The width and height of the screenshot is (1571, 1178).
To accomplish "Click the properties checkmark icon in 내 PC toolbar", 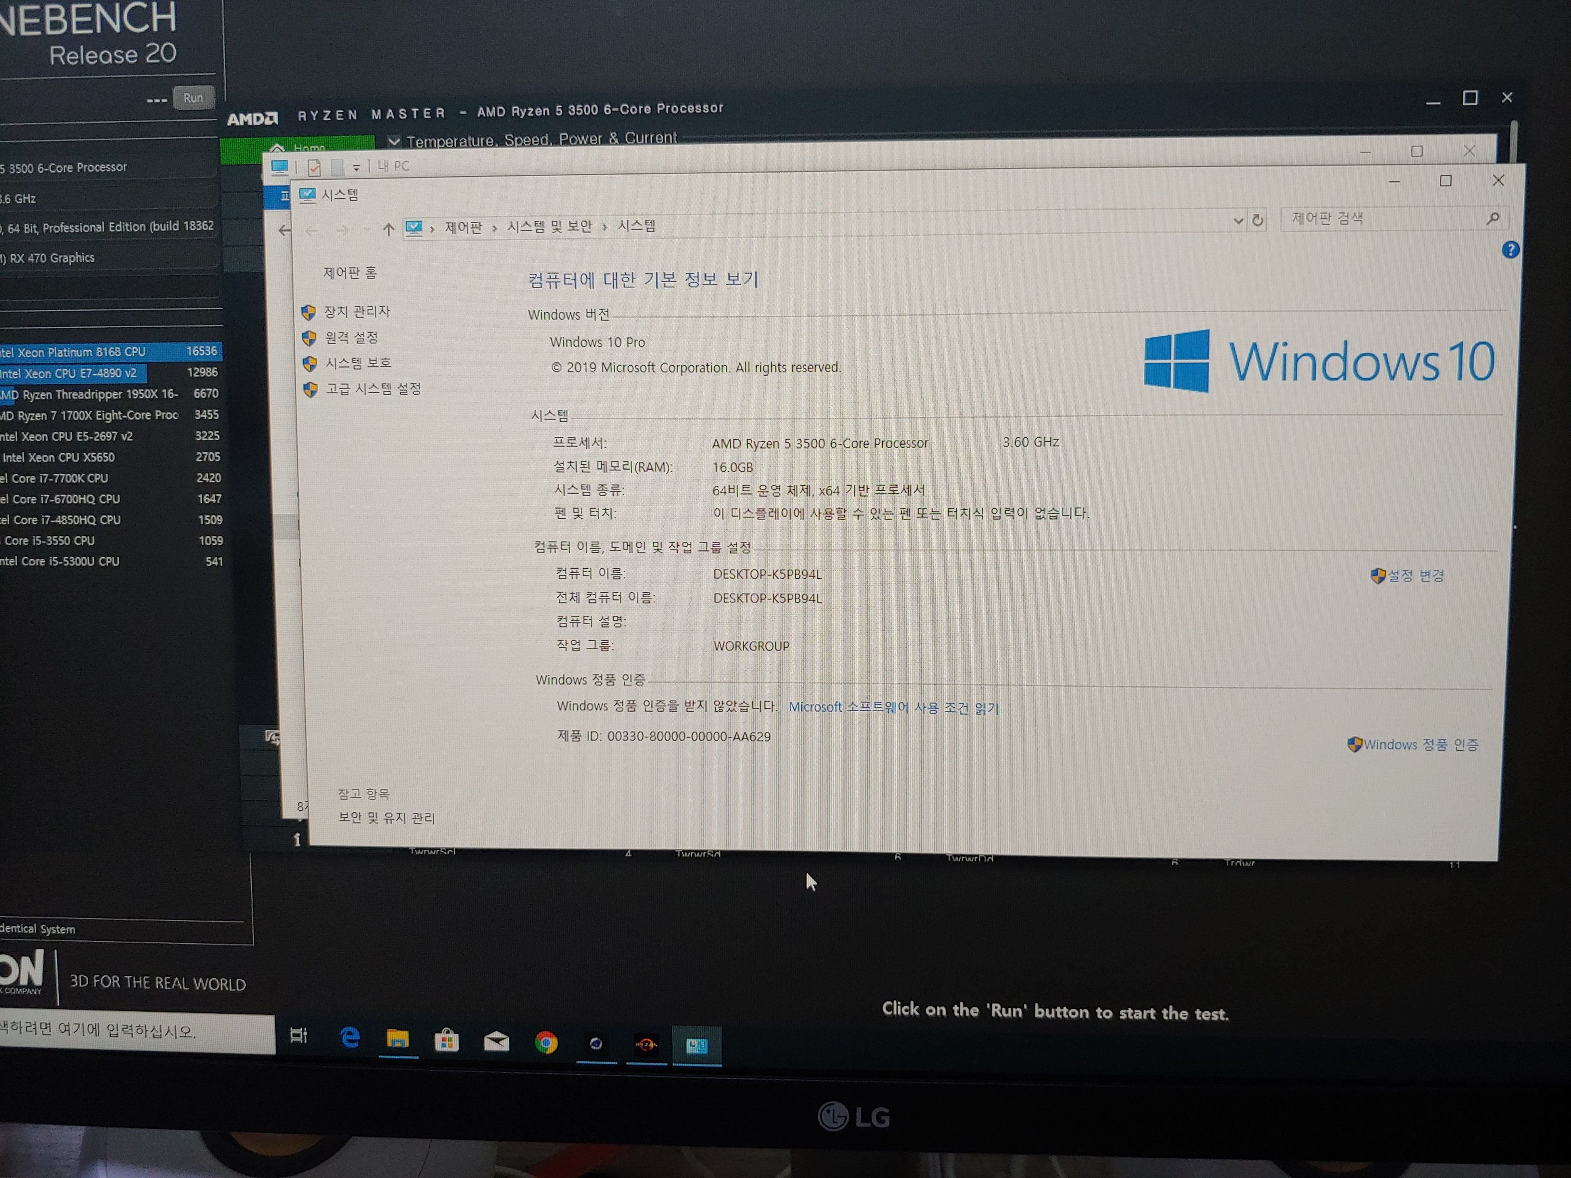I will point(314,167).
